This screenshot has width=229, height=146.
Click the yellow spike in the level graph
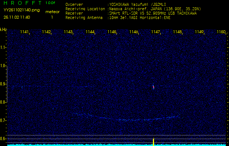[154, 142]
